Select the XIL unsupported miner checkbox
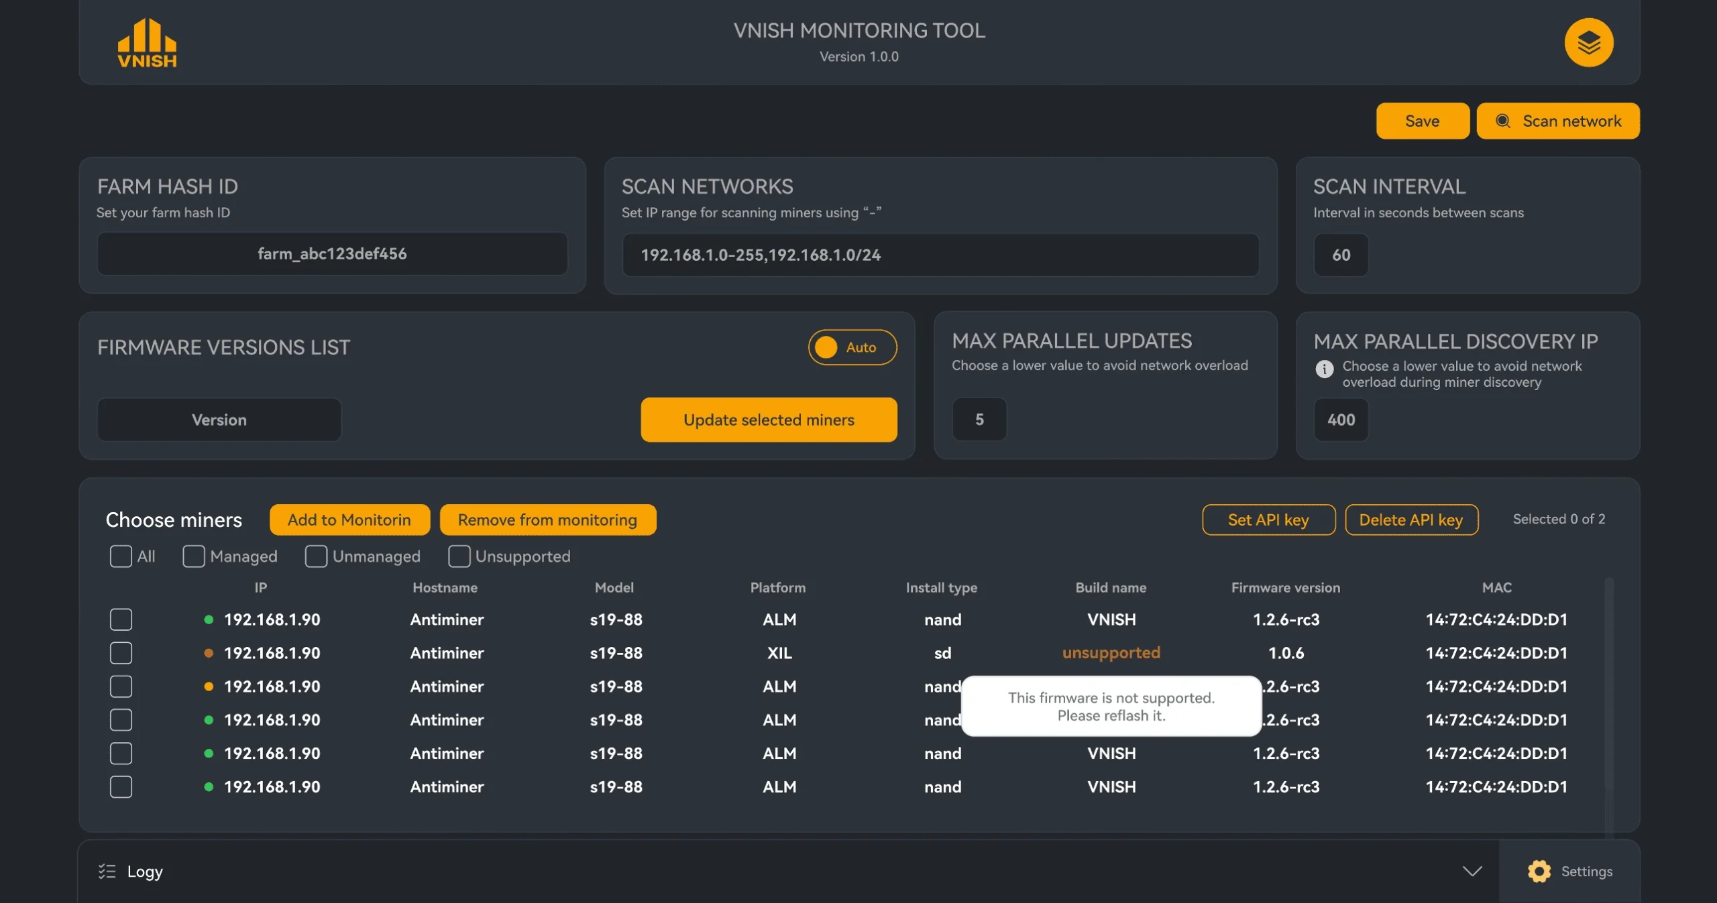Screen dimensions: 1717x903 pos(121,652)
